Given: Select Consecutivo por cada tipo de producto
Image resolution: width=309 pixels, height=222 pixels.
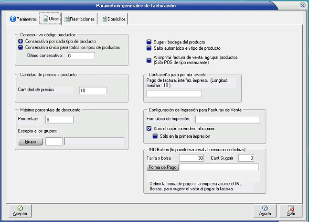Looking at the screenshot, I should pos(21,42).
